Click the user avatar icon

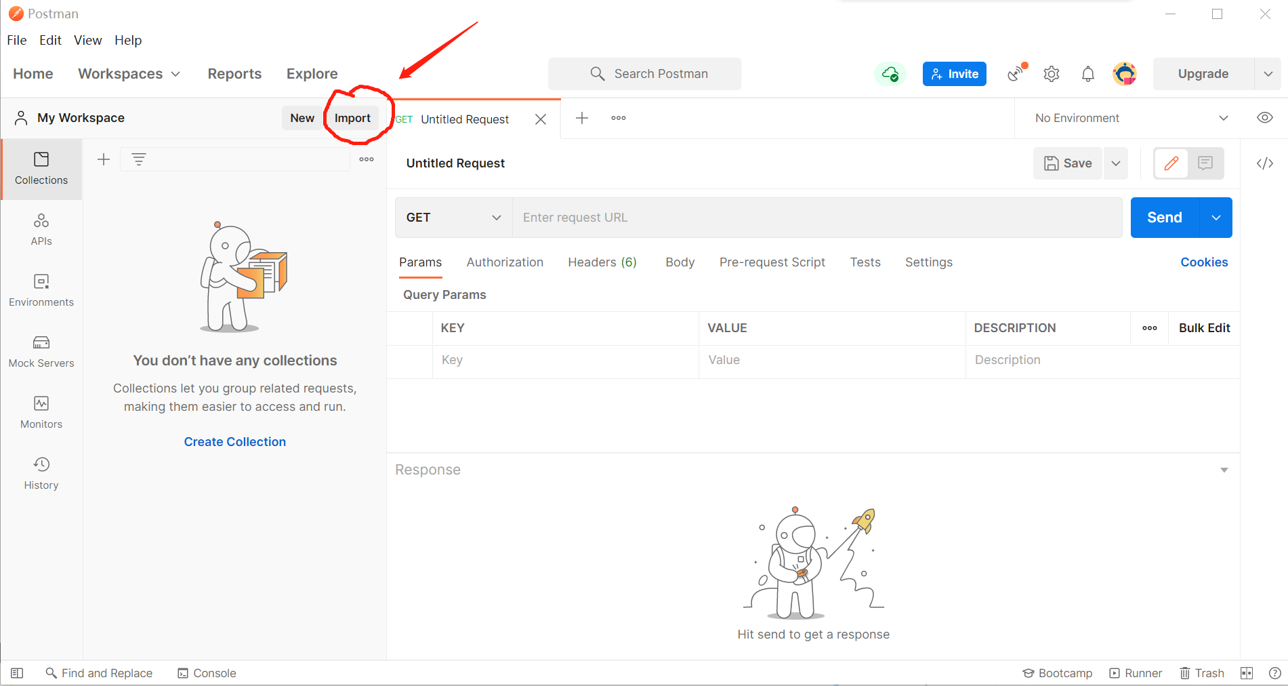1125,73
